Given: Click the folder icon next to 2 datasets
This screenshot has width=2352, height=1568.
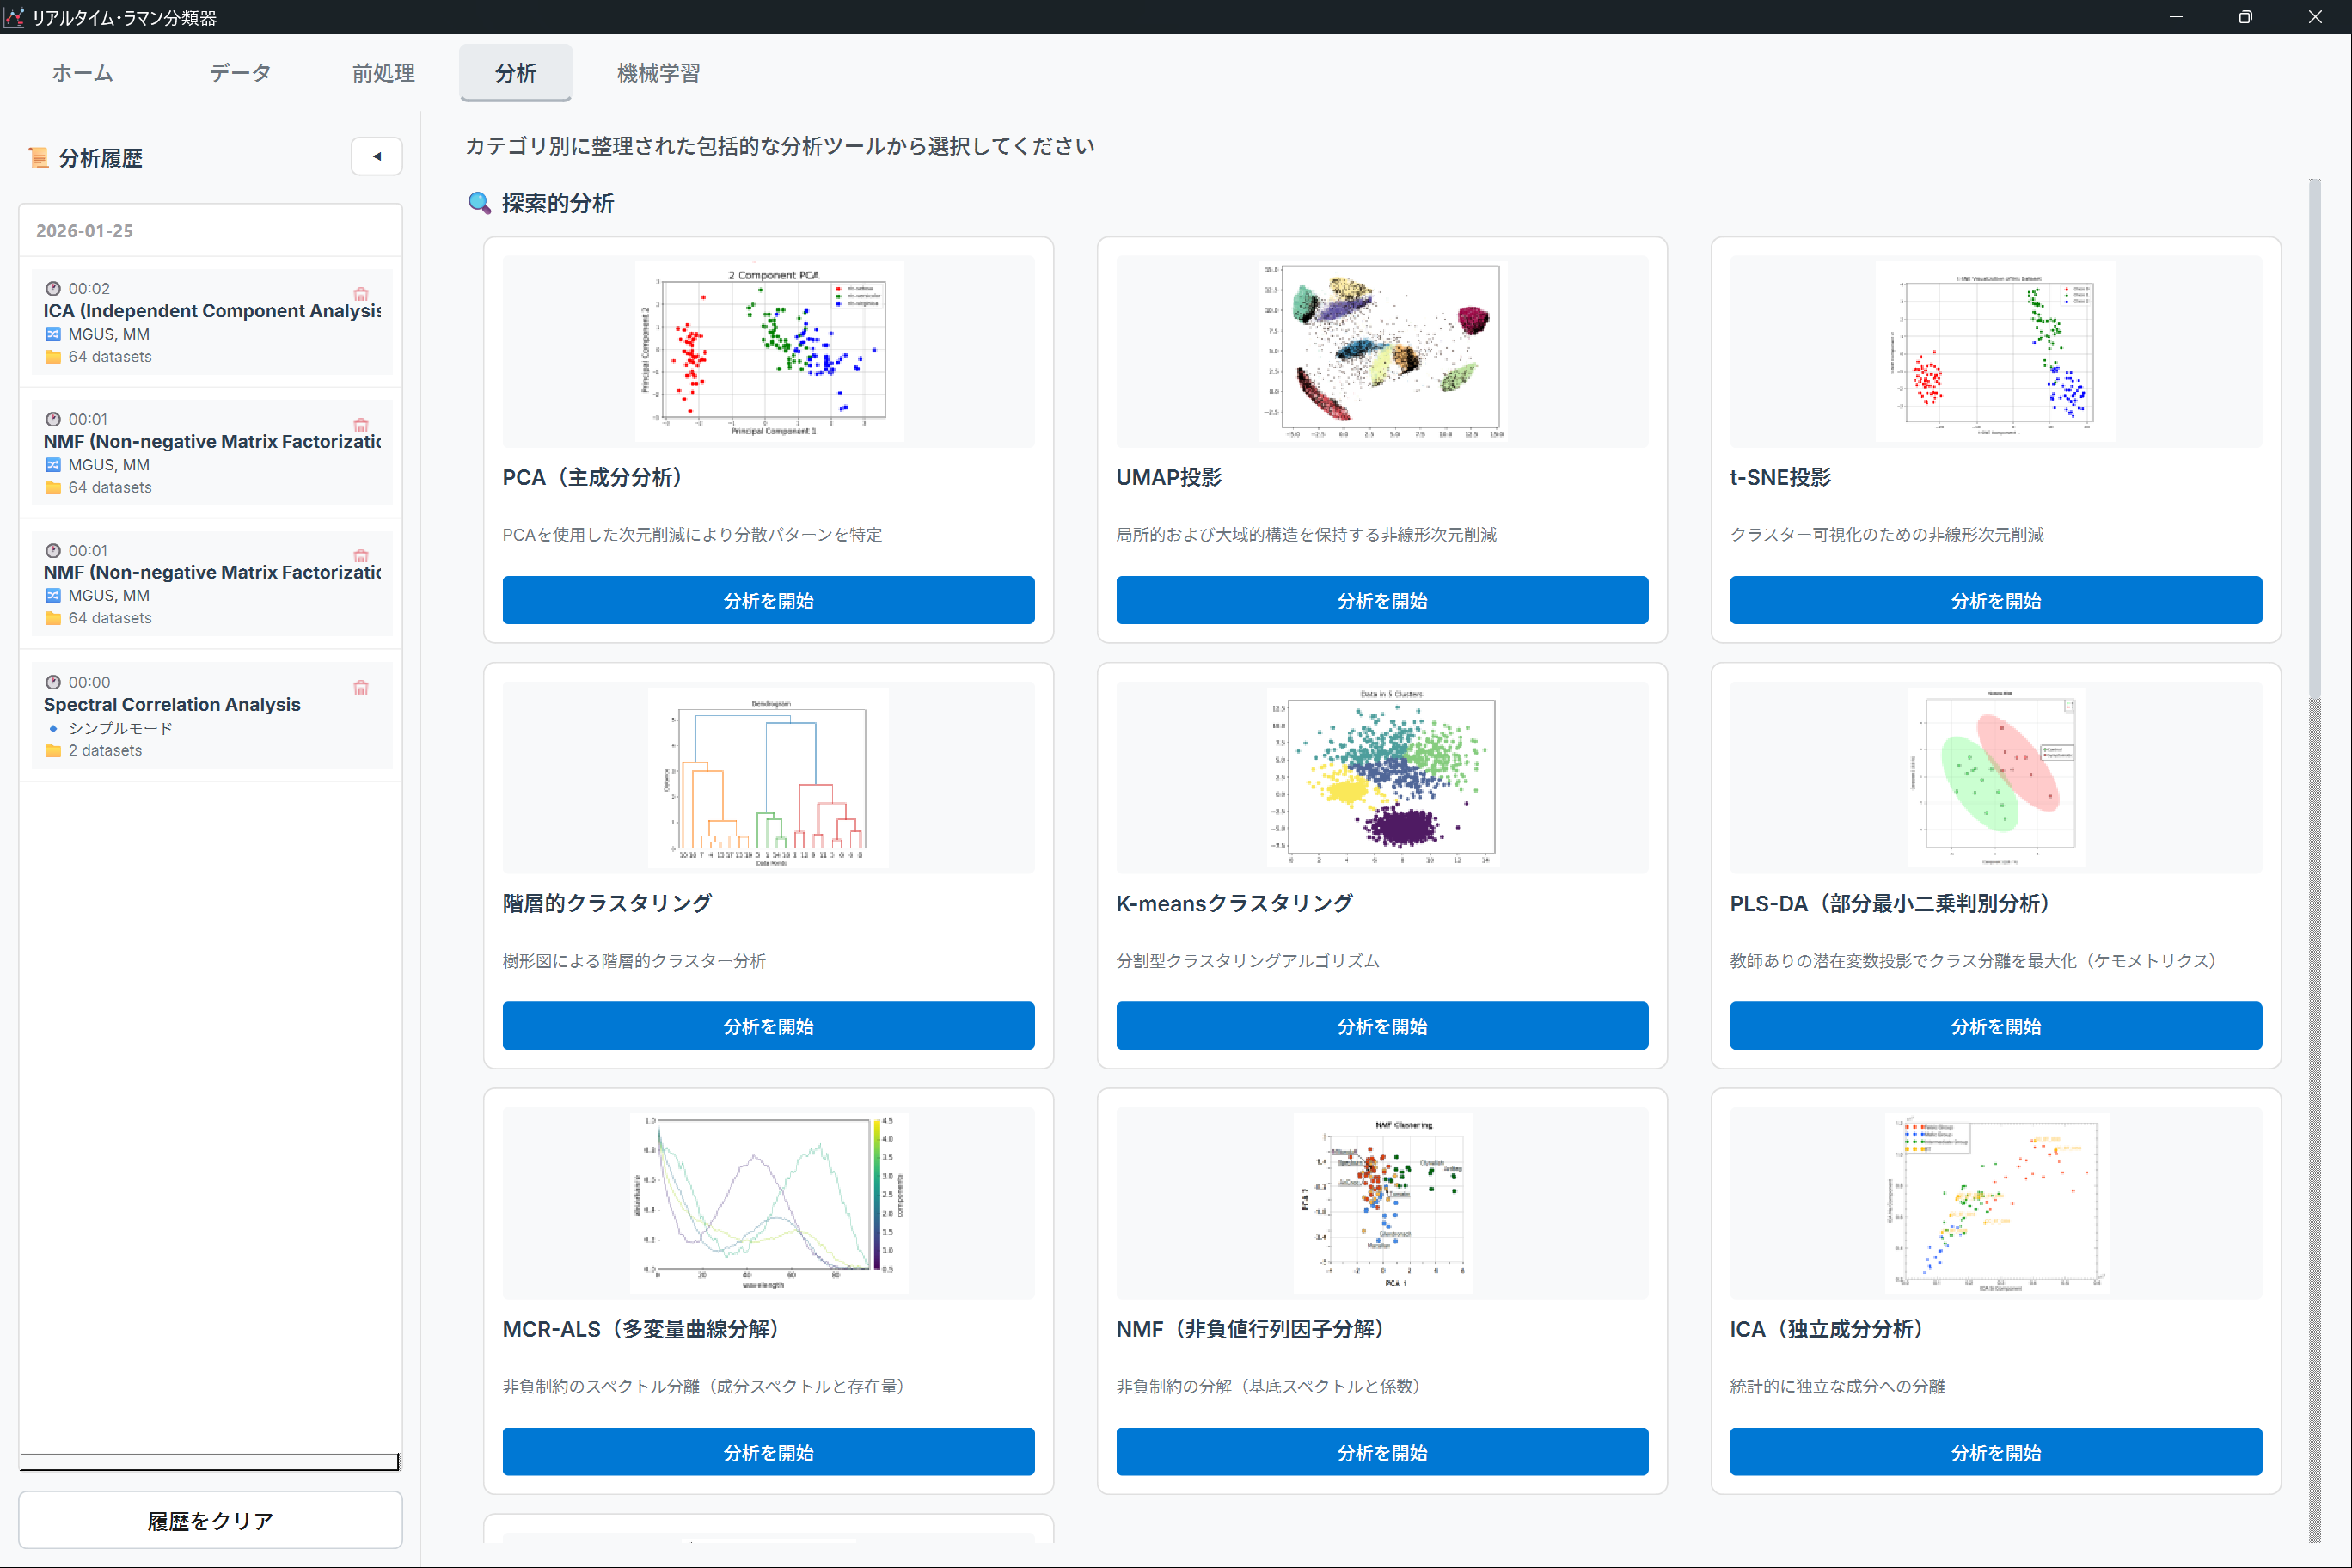Looking at the screenshot, I should click(x=53, y=750).
